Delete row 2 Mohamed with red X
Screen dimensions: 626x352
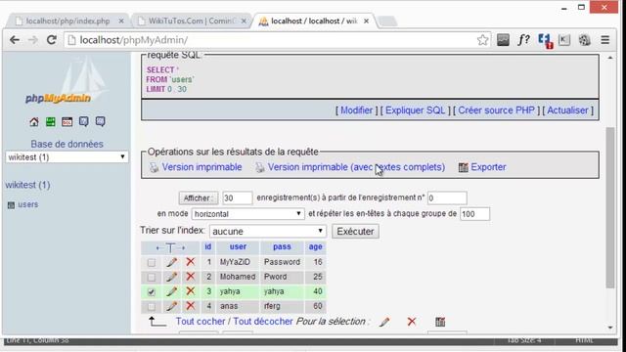tap(191, 277)
